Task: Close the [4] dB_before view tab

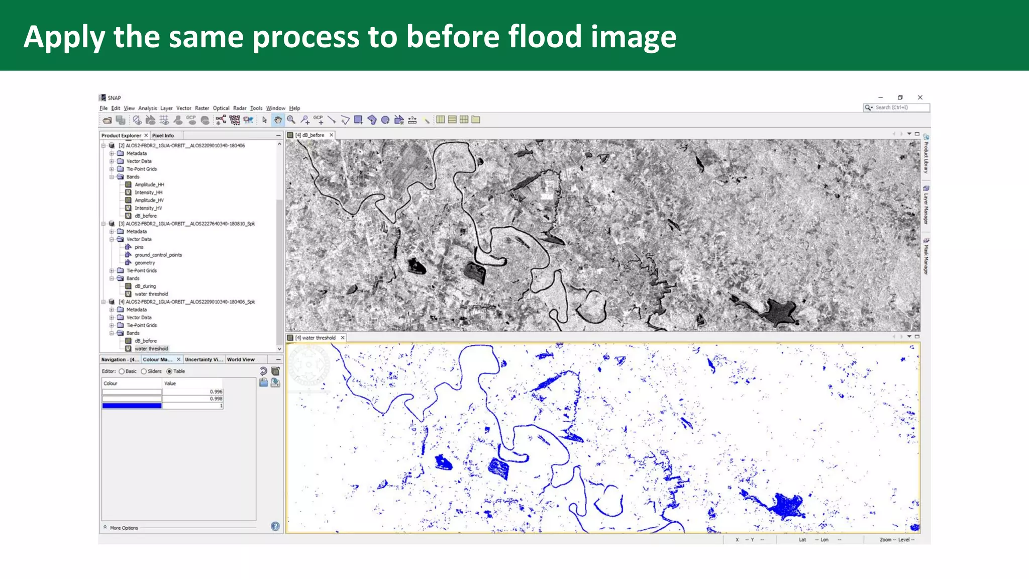Action: [x=332, y=135]
